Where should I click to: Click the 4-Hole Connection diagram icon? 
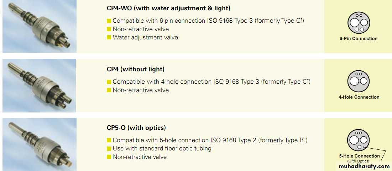click(359, 81)
